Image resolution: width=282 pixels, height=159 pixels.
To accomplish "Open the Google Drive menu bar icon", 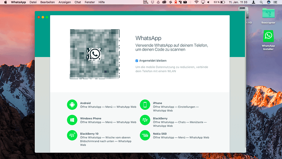I will coord(158,2).
